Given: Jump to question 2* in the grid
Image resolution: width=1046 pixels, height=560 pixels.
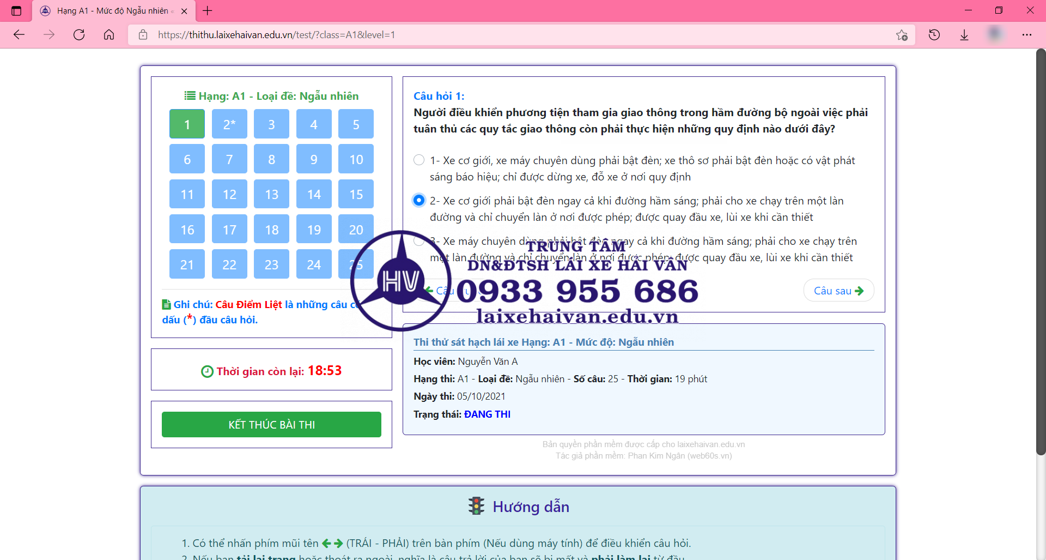Looking at the screenshot, I should 229,124.
